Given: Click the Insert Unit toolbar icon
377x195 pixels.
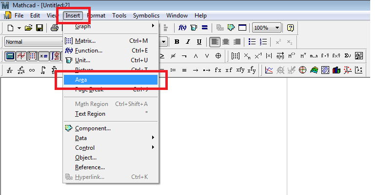Looking at the screenshot, I should coord(194,28).
